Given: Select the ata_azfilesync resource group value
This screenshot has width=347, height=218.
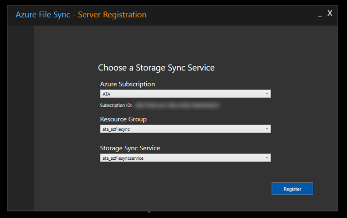Looking at the screenshot, I should tap(117, 130).
